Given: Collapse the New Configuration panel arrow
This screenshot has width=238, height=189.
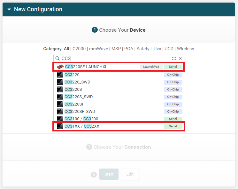Looking at the screenshot, I should tap(9, 10).
